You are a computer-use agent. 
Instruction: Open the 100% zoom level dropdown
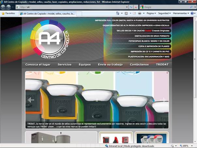pos(187,146)
